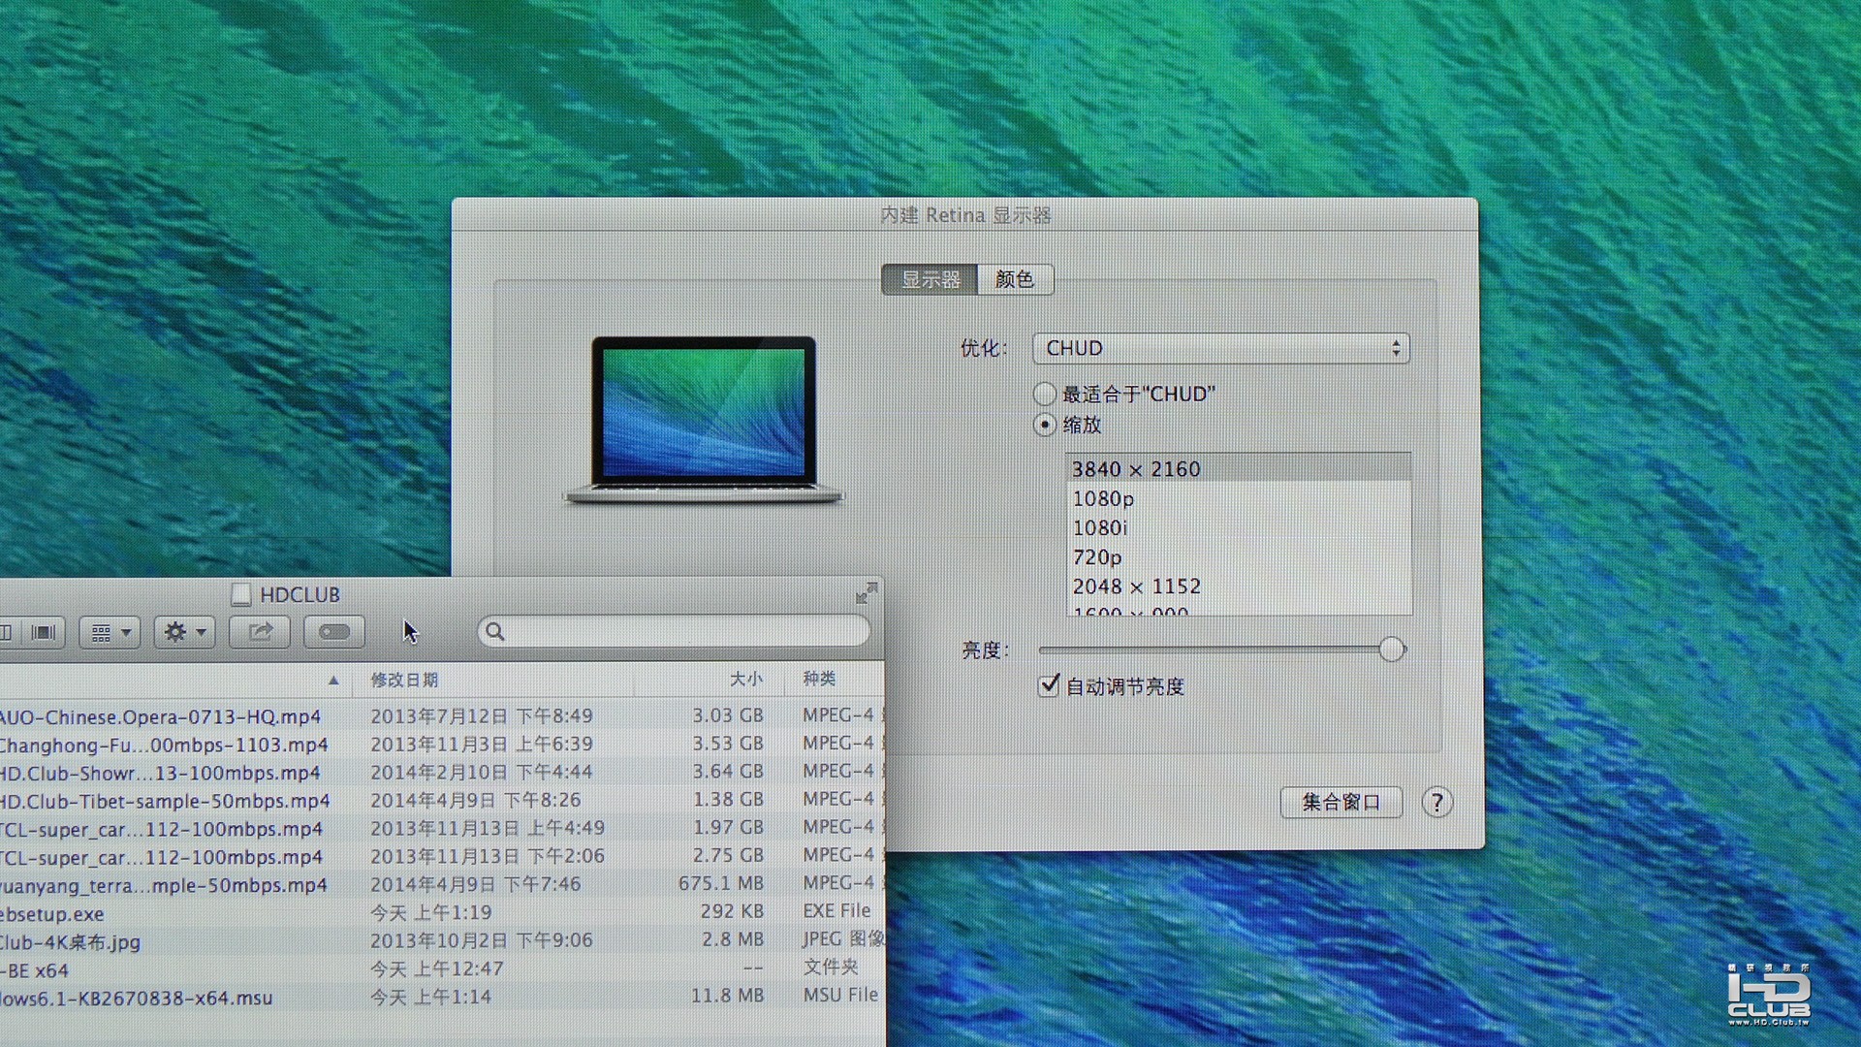Viewport: 1861px width, 1047px height.
Task: Click the Finder search magnifier icon
Action: click(495, 632)
